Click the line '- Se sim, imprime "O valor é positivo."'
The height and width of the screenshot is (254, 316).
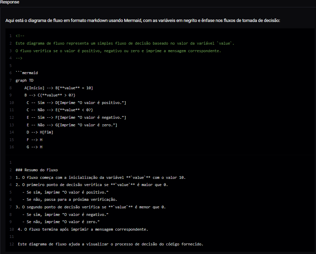(x=65, y=192)
